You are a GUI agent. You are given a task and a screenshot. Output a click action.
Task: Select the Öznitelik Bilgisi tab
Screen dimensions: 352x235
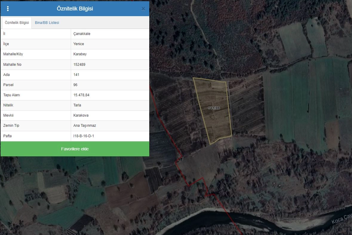click(x=17, y=23)
